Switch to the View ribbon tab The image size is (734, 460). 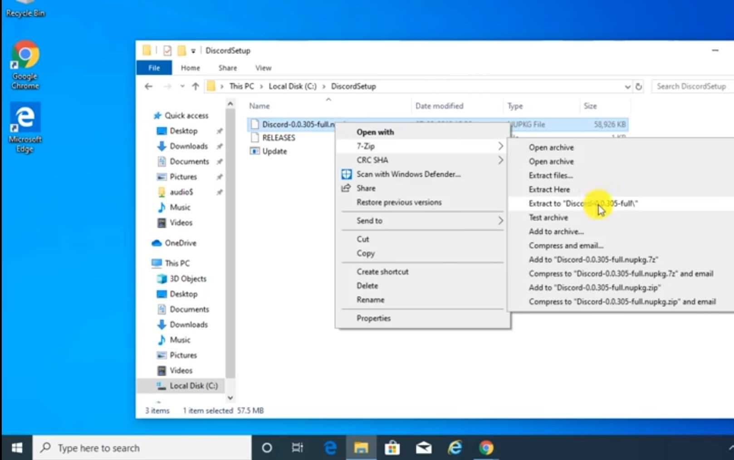click(263, 68)
